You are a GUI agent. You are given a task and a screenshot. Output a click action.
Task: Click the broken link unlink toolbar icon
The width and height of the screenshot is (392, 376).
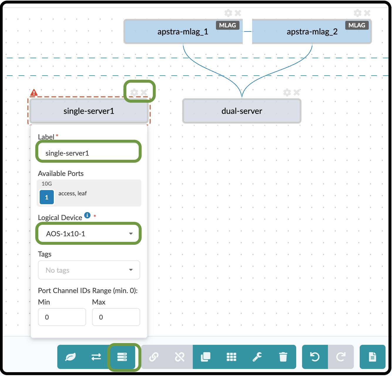(x=180, y=357)
